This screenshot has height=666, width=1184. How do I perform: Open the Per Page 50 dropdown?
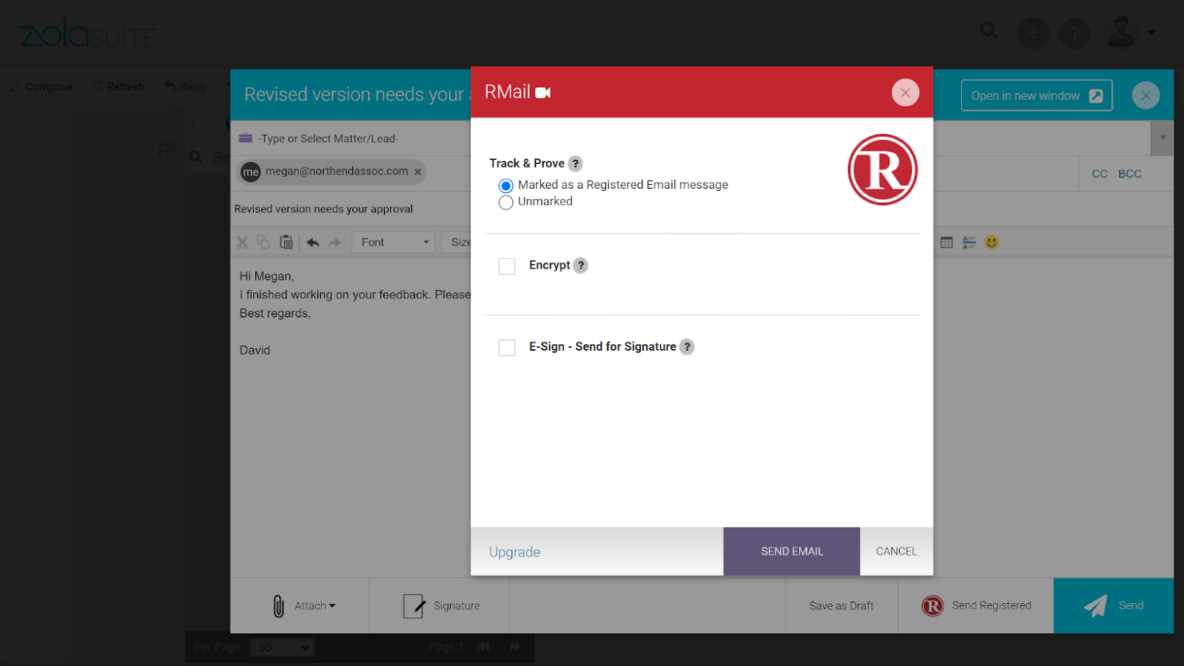[x=282, y=647]
